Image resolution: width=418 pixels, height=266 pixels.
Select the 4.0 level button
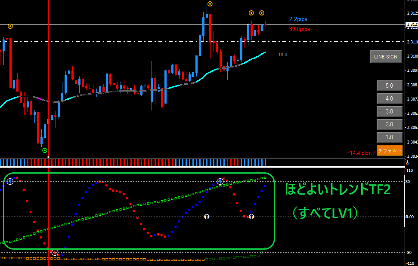pos(389,99)
